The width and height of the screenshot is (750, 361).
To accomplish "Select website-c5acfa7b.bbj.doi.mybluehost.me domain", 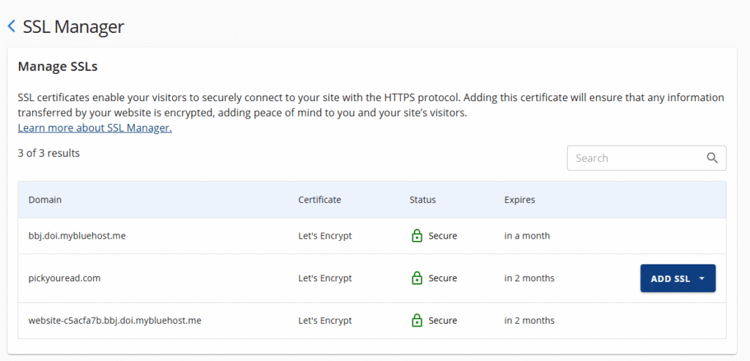I will [114, 321].
